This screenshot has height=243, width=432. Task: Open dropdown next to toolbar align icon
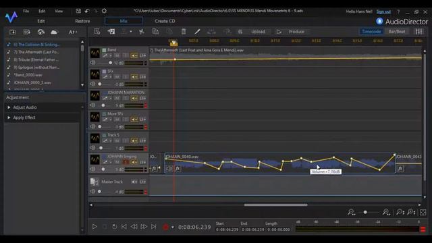point(131,32)
